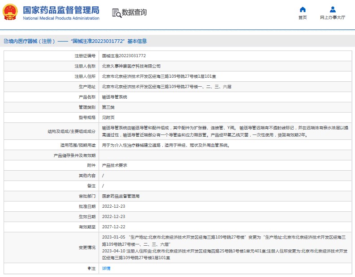Click the approval date 2022-12-23 value
The width and height of the screenshot is (355, 277).
click(114, 206)
